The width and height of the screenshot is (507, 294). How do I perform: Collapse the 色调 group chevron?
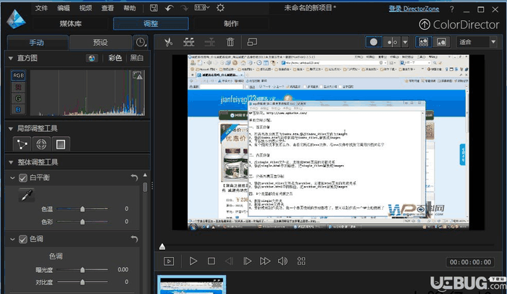tap(12, 240)
